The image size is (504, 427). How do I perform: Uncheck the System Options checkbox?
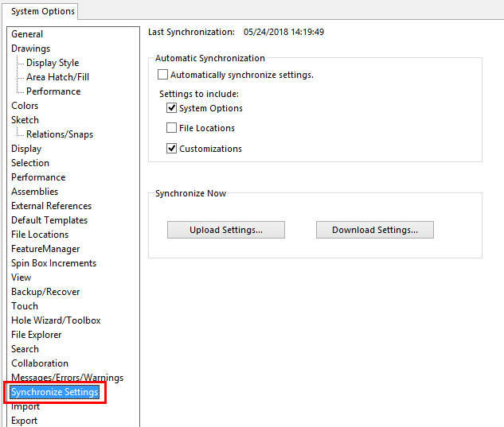click(172, 108)
